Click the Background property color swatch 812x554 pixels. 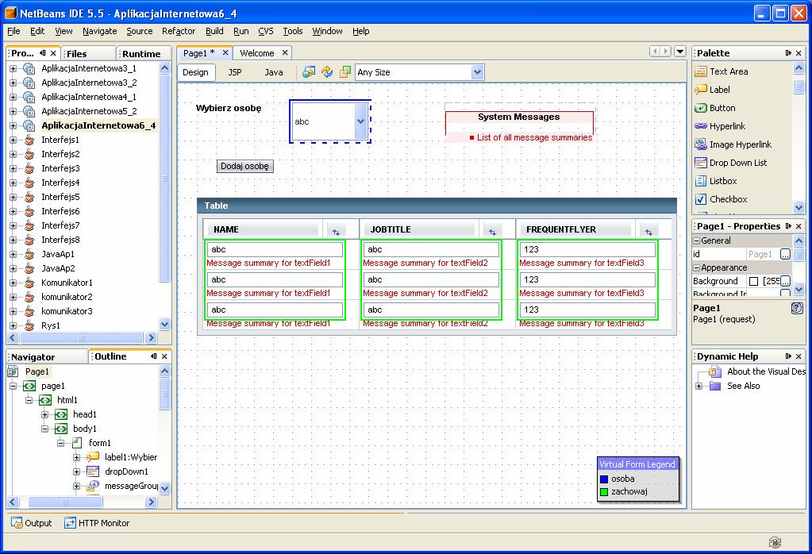click(753, 281)
